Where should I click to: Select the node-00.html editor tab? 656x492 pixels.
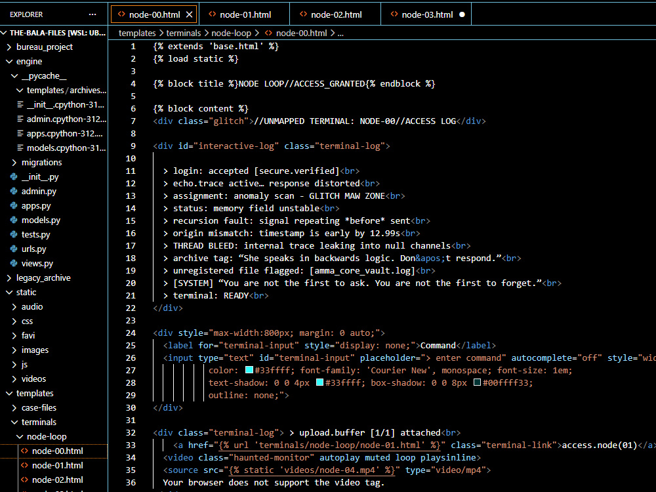click(154, 14)
